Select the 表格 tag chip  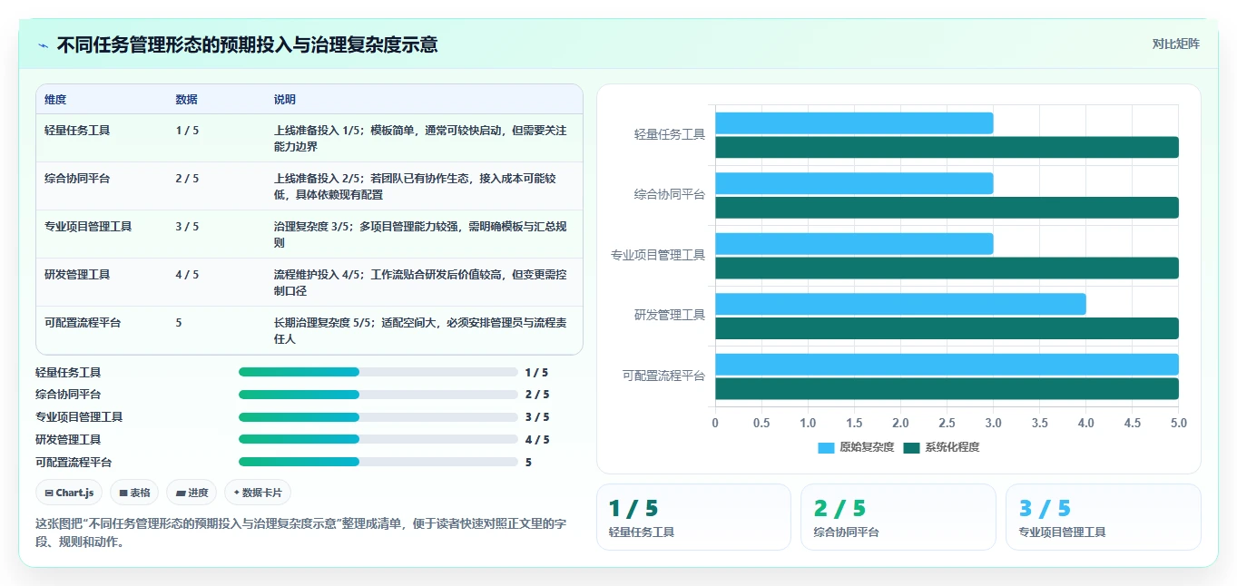pos(135,493)
